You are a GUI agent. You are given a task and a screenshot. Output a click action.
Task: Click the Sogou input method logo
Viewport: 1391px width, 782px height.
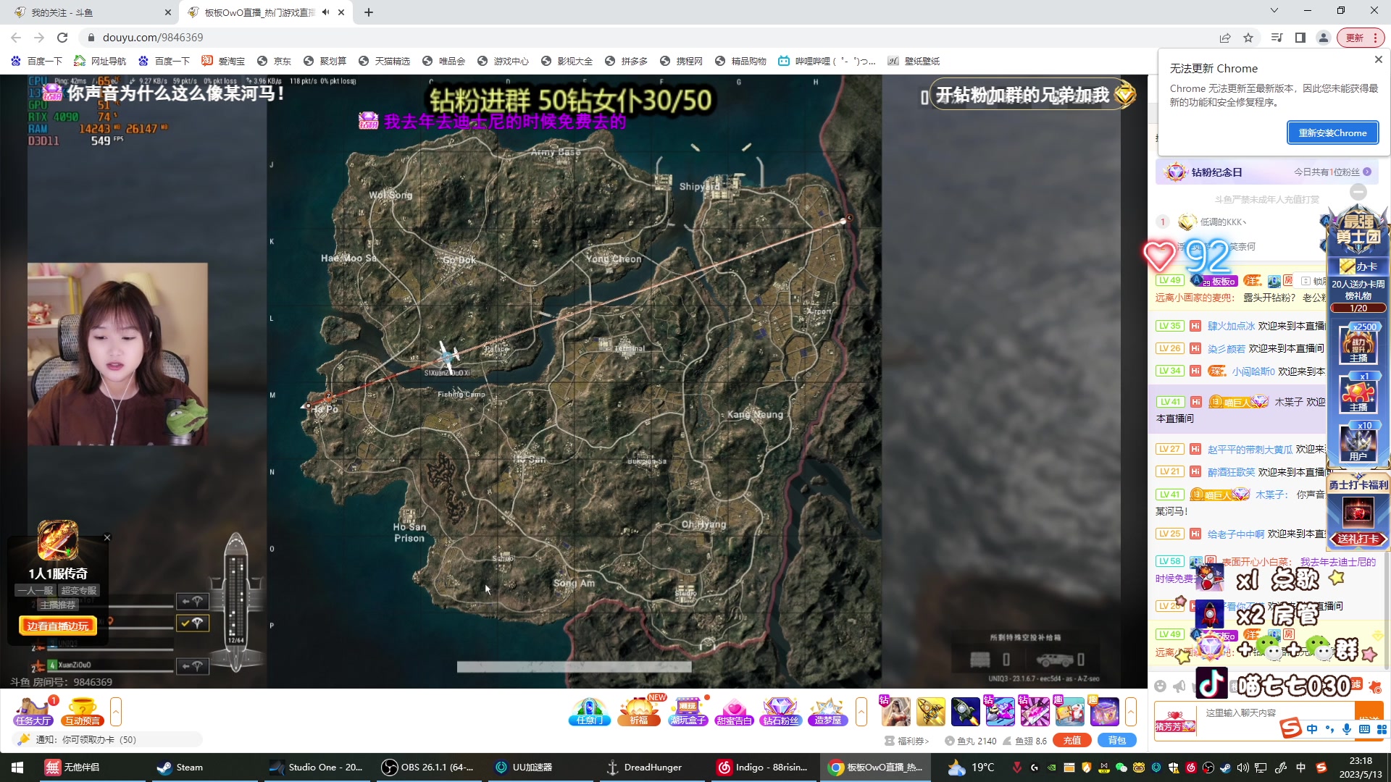(1291, 728)
